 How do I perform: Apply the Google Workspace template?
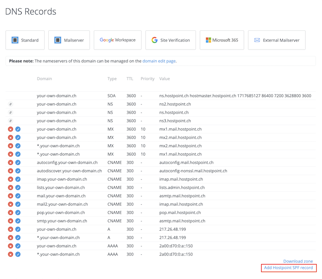(x=118, y=40)
